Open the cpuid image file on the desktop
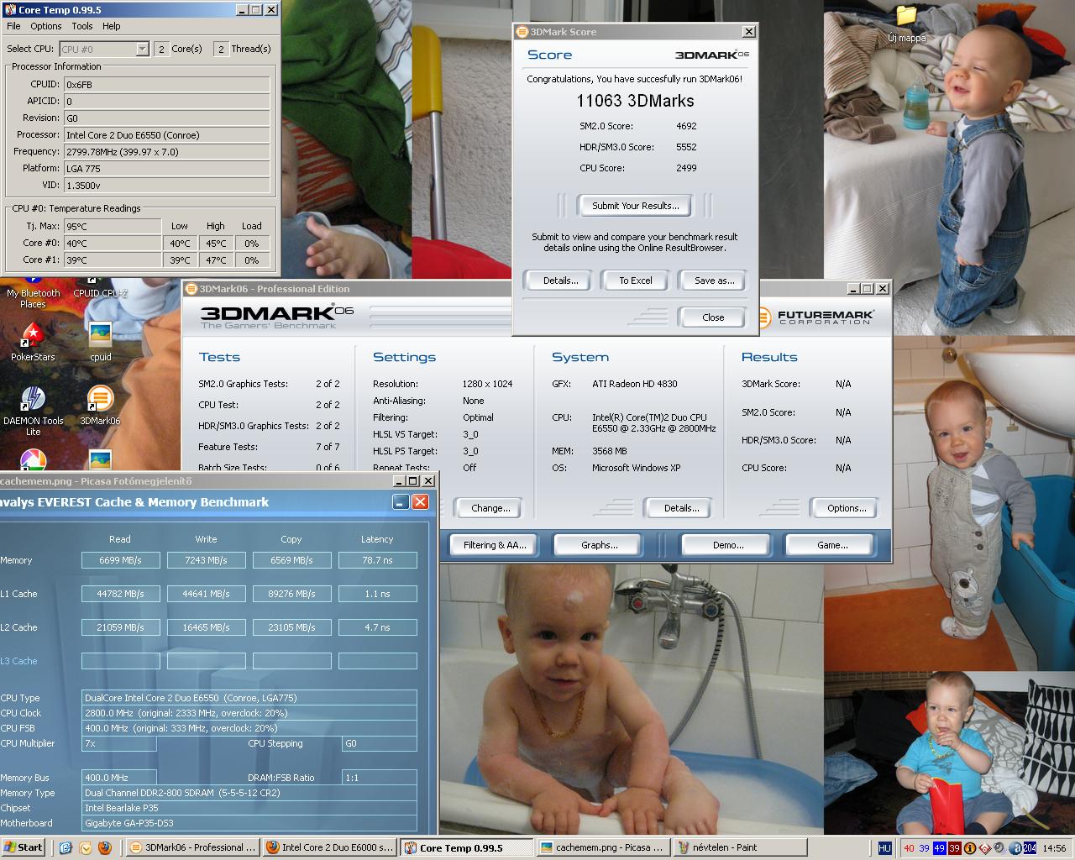Image resolution: width=1075 pixels, height=860 pixels. 100,343
